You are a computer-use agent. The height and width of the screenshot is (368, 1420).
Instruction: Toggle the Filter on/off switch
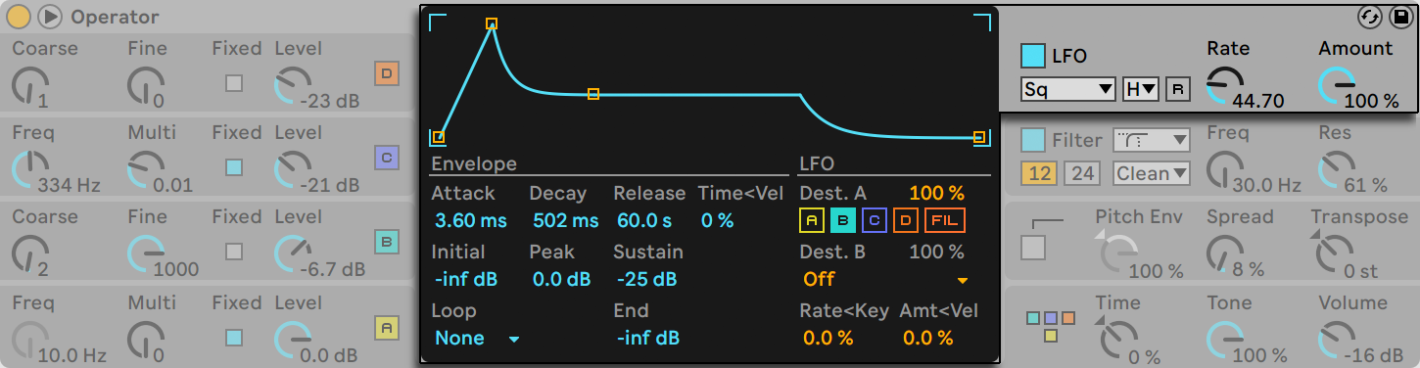pyautogui.click(x=1032, y=140)
